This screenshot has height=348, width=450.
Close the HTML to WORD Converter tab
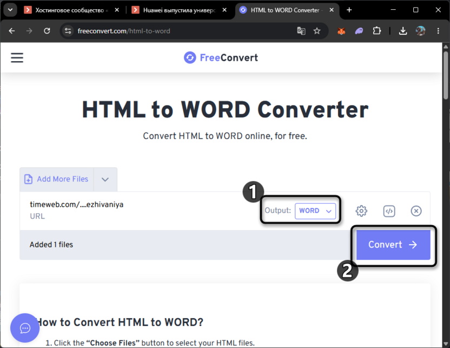332,10
